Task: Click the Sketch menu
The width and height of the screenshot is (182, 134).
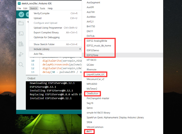Action: [x=33, y=8]
